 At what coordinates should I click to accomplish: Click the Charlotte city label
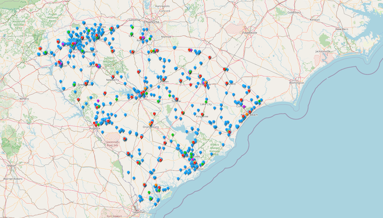pos(152,22)
